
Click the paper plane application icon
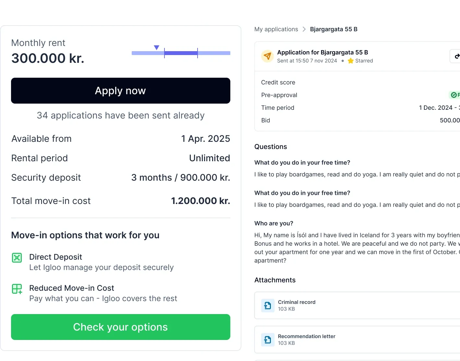click(x=267, y=56)
